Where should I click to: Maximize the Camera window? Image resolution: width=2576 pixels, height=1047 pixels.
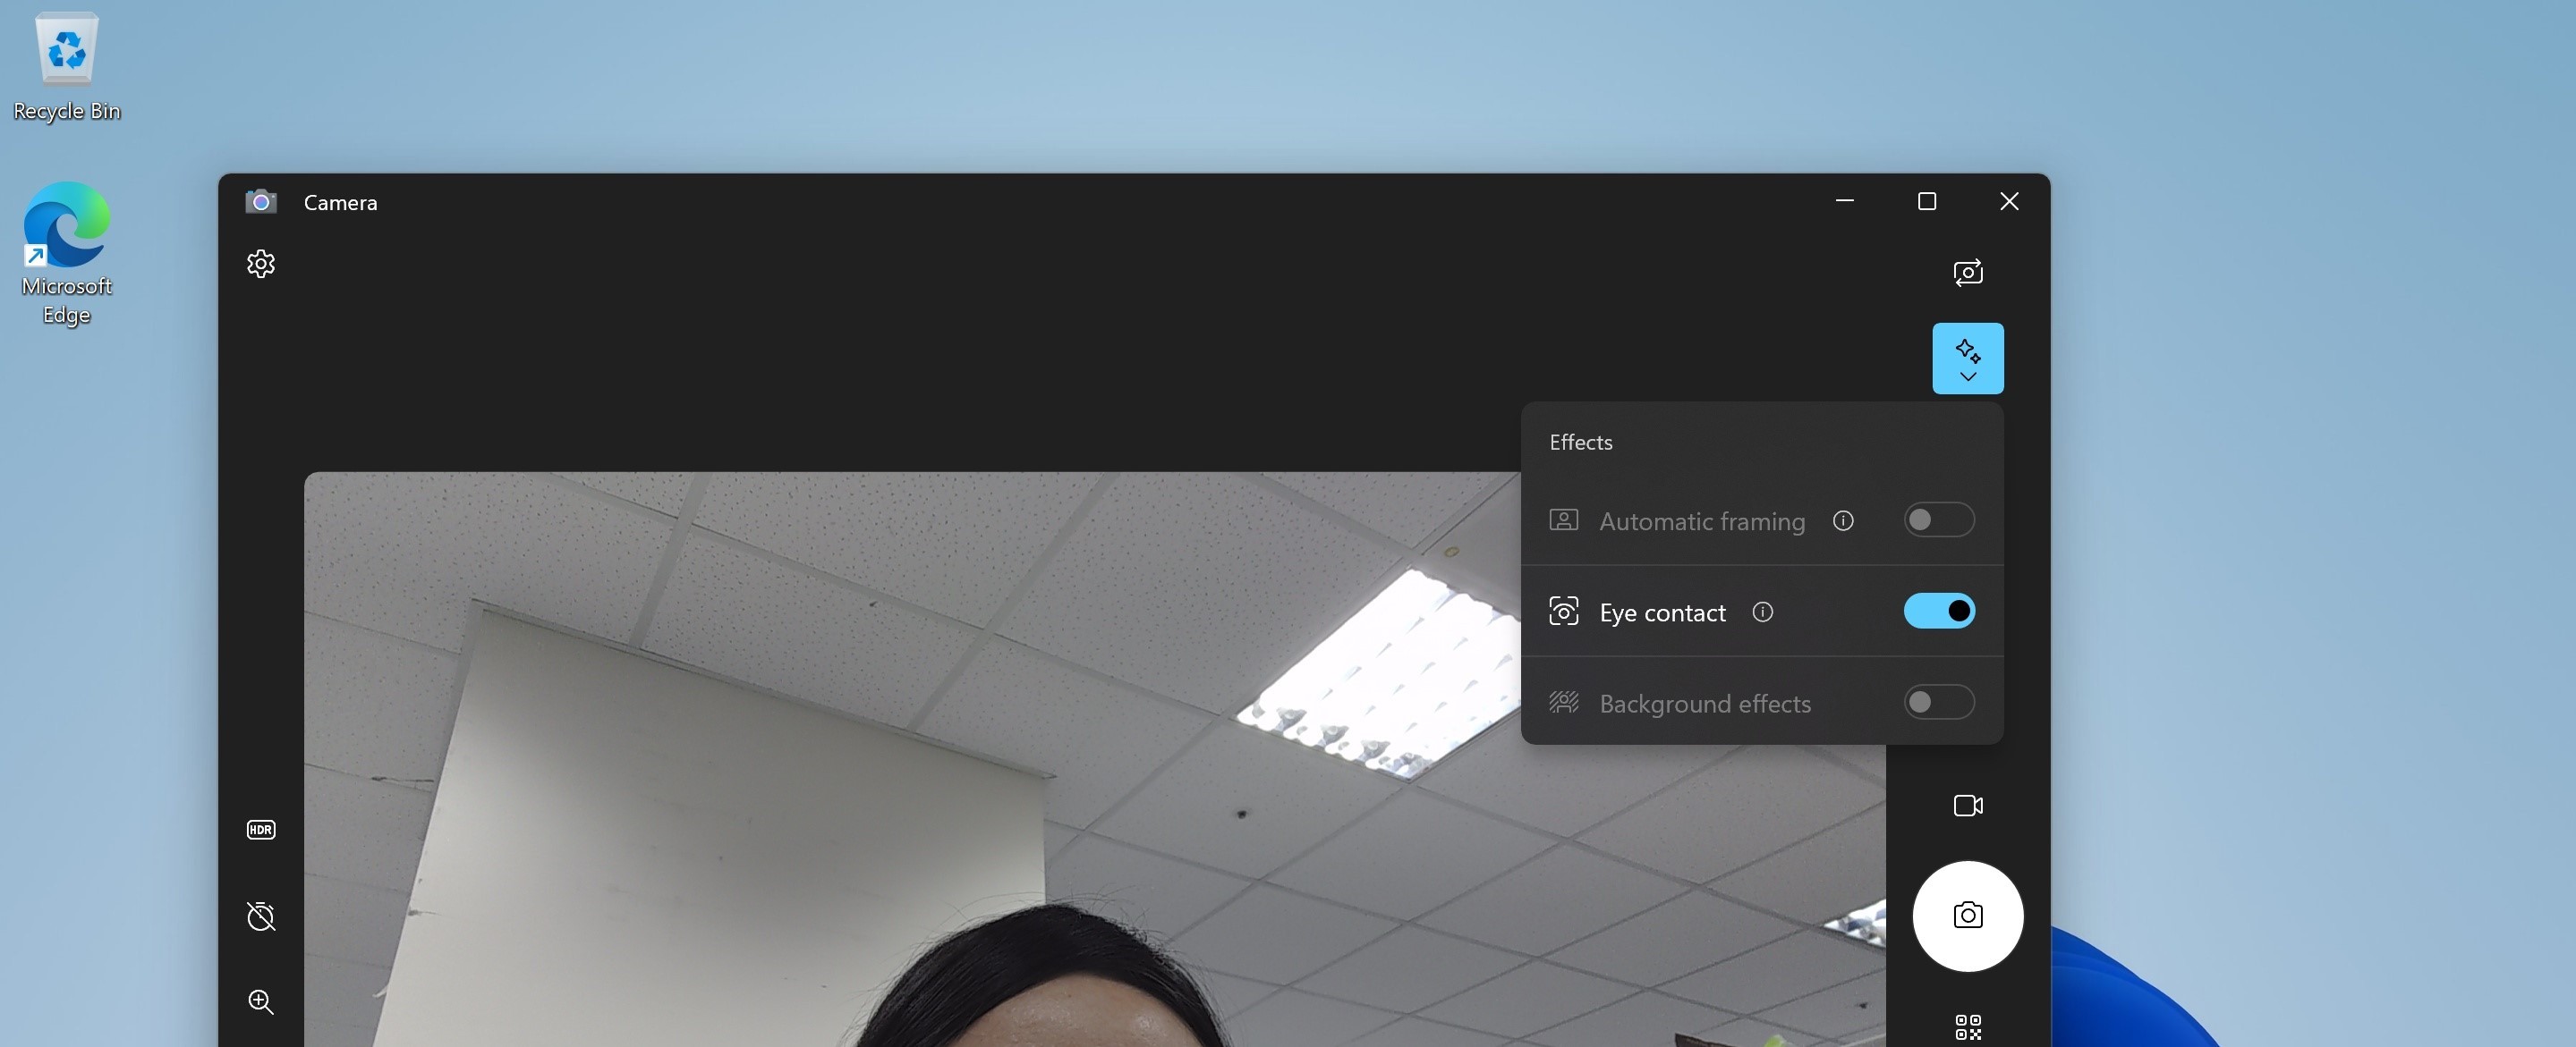[x=1926, y=201]
